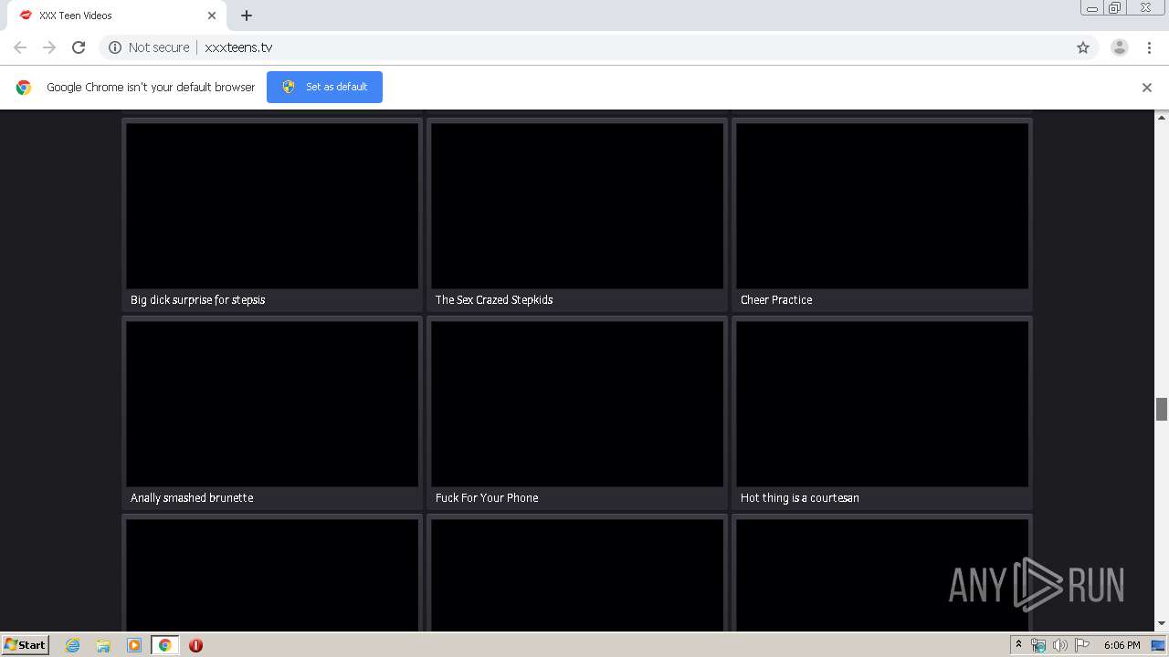
Task: Open Chrome's three-dot customize menu
Action: (1149, 47)
